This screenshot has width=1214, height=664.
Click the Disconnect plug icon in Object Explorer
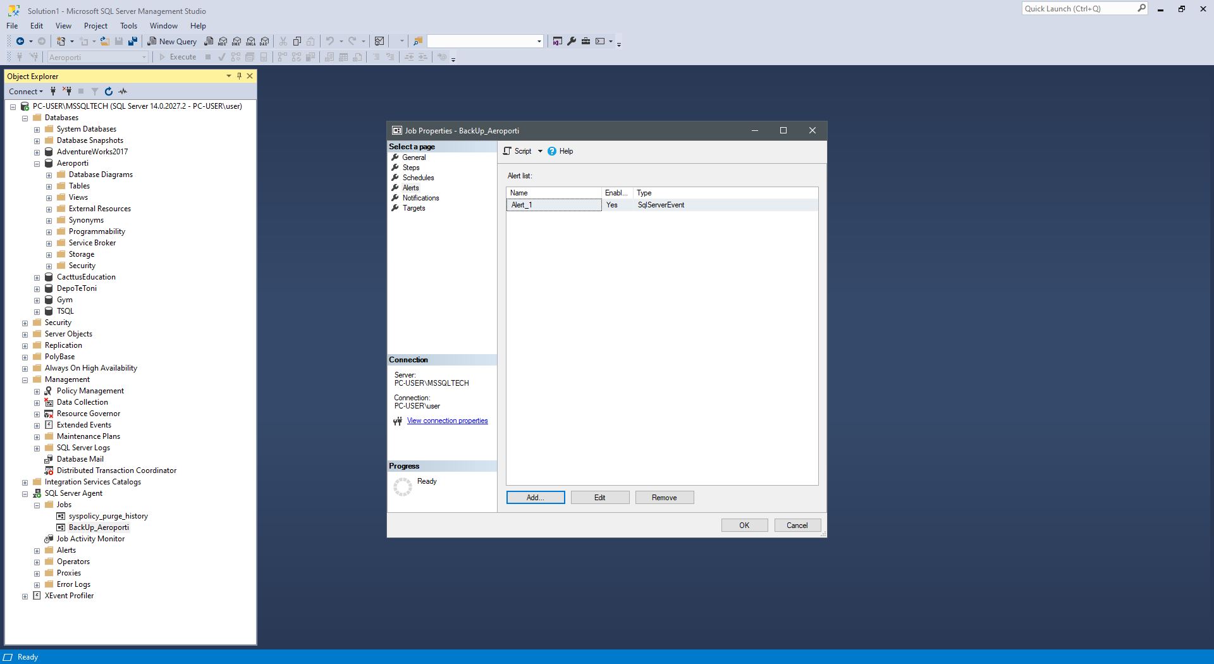pos(67,91)
